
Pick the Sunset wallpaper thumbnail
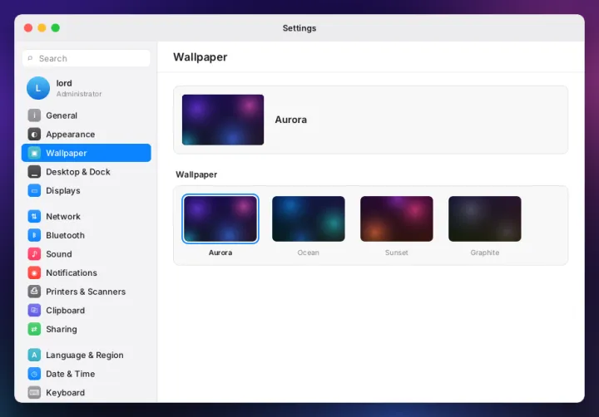[x=397, y=218]
